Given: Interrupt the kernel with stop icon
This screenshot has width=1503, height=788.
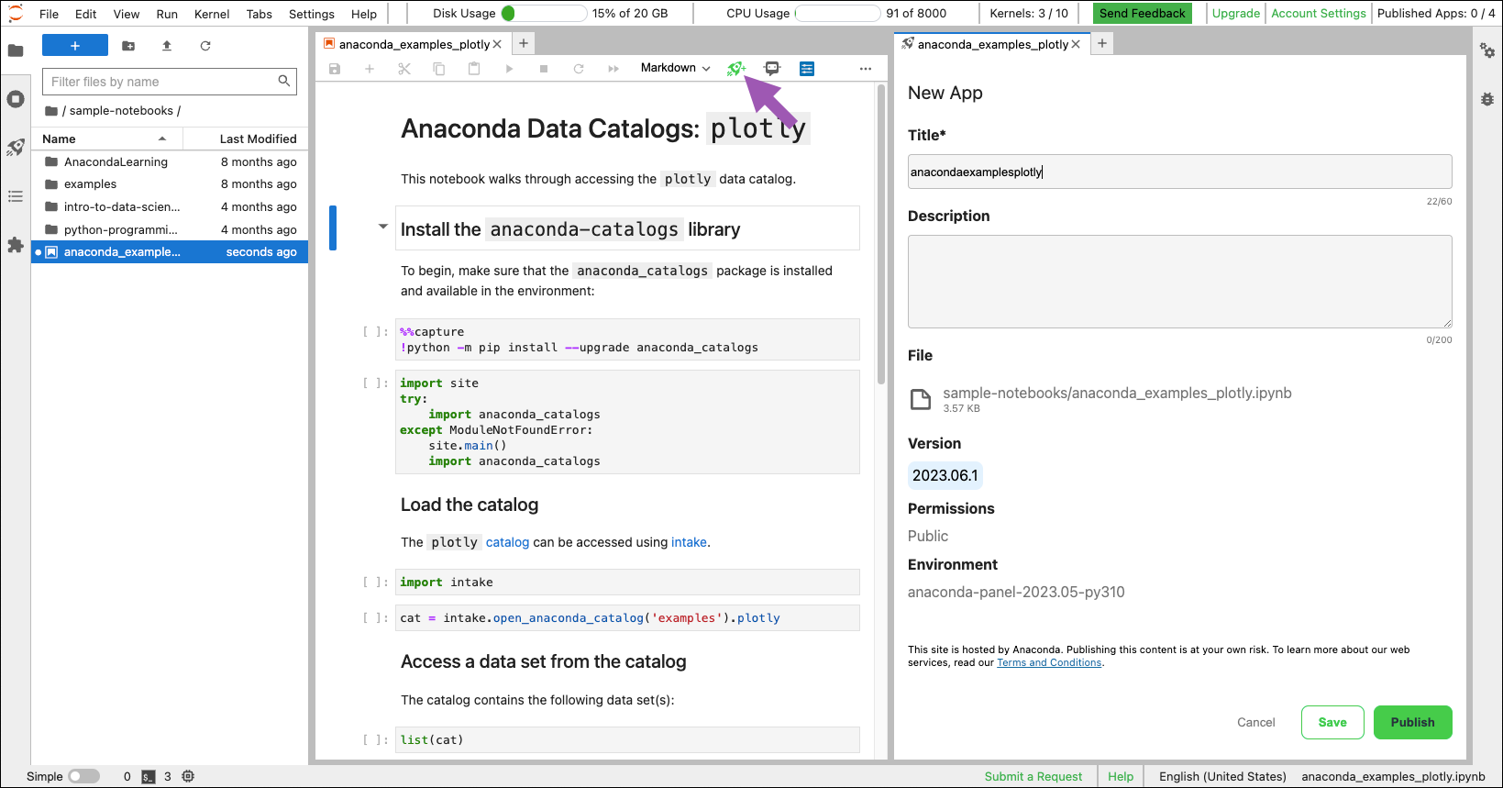Looking at the screenshot, I should (544, 69).
